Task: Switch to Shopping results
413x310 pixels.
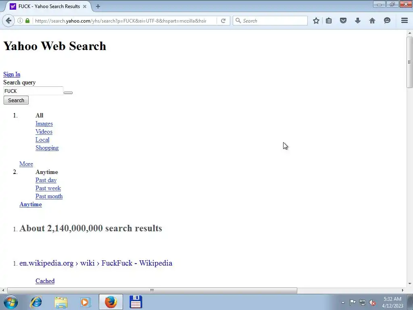Action: [47, 148]
